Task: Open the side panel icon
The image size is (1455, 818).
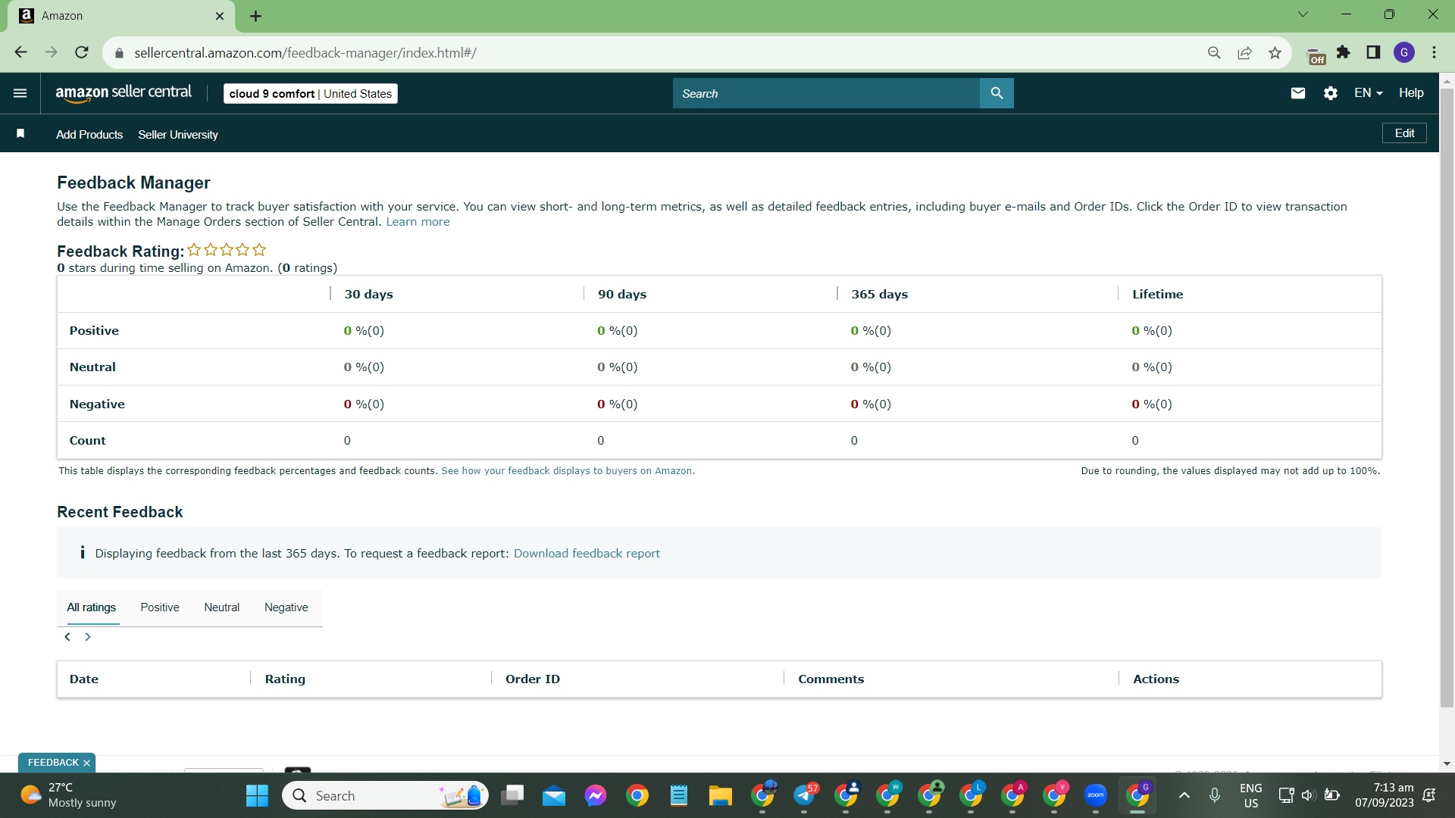Action: click(x=1373, y=52)
